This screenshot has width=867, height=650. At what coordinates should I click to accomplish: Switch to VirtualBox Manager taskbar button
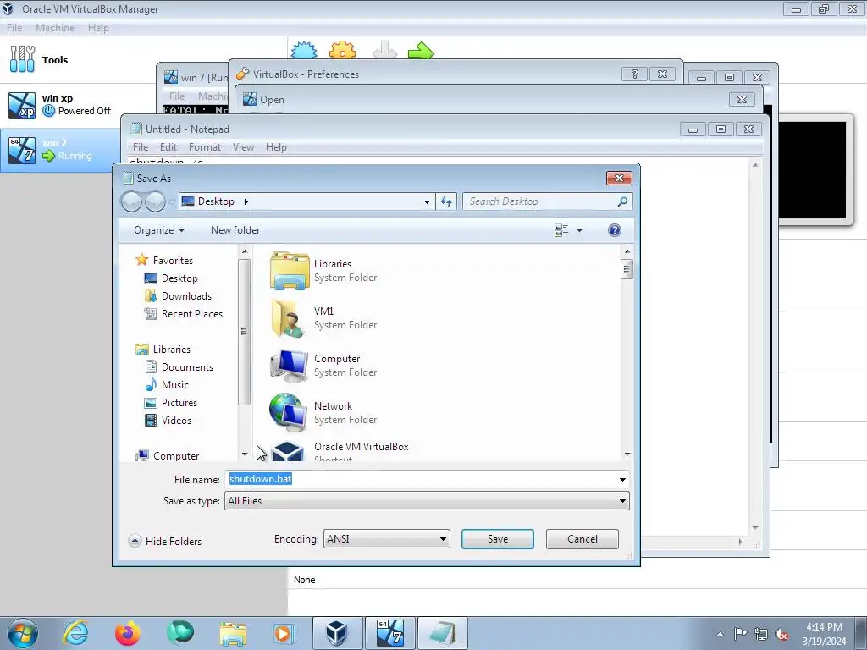[x=337, y=633]
